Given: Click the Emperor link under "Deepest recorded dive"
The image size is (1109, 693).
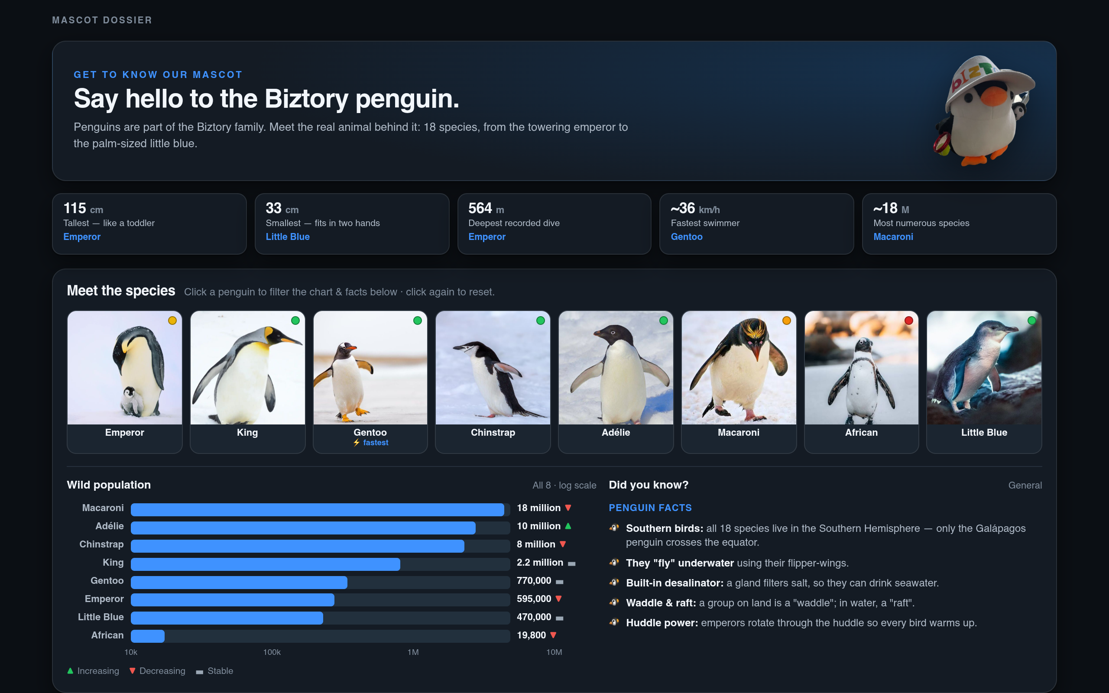Looking at the screenshot, I should click(x=486, y=236).
